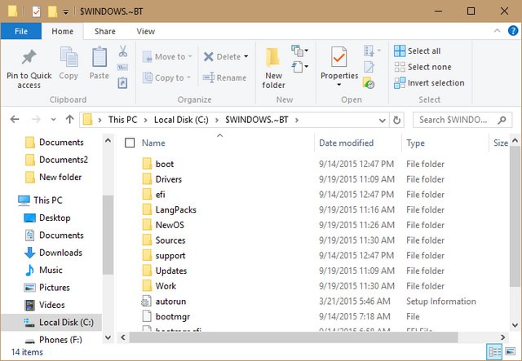Open recent locations dropdown arrow
522x361 pixels.
click(x=53, y=120)
